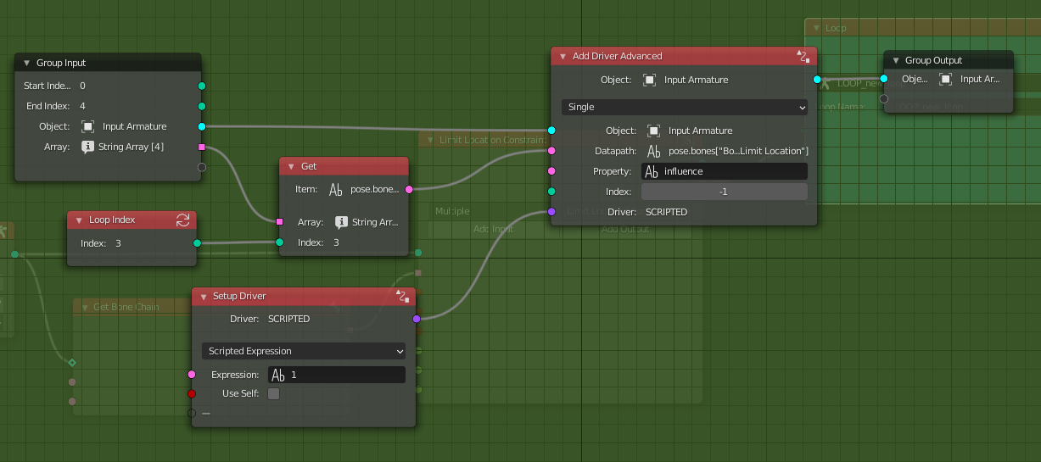Screen dimensions: 1041x462
Task: Click the red Use Self input socket
Action: coord(192,393)
